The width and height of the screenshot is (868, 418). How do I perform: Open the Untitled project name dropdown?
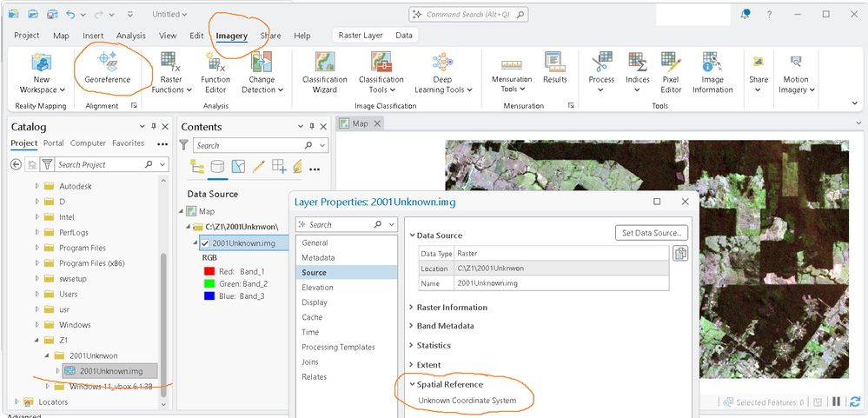tap(169, 14)
